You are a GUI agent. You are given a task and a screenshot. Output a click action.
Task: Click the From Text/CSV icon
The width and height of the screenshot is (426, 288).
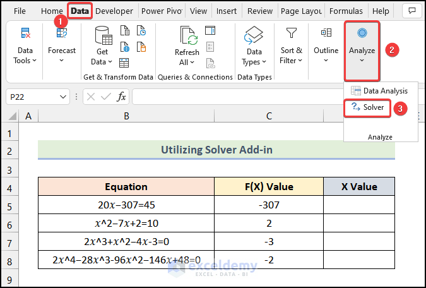[x=124, y=31]
